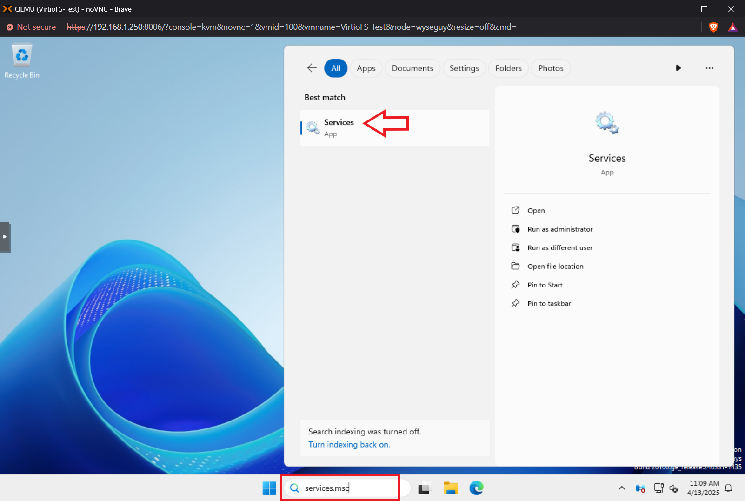Click the network tray icon
The image size is (745, 501).
(x=659, y=488)
